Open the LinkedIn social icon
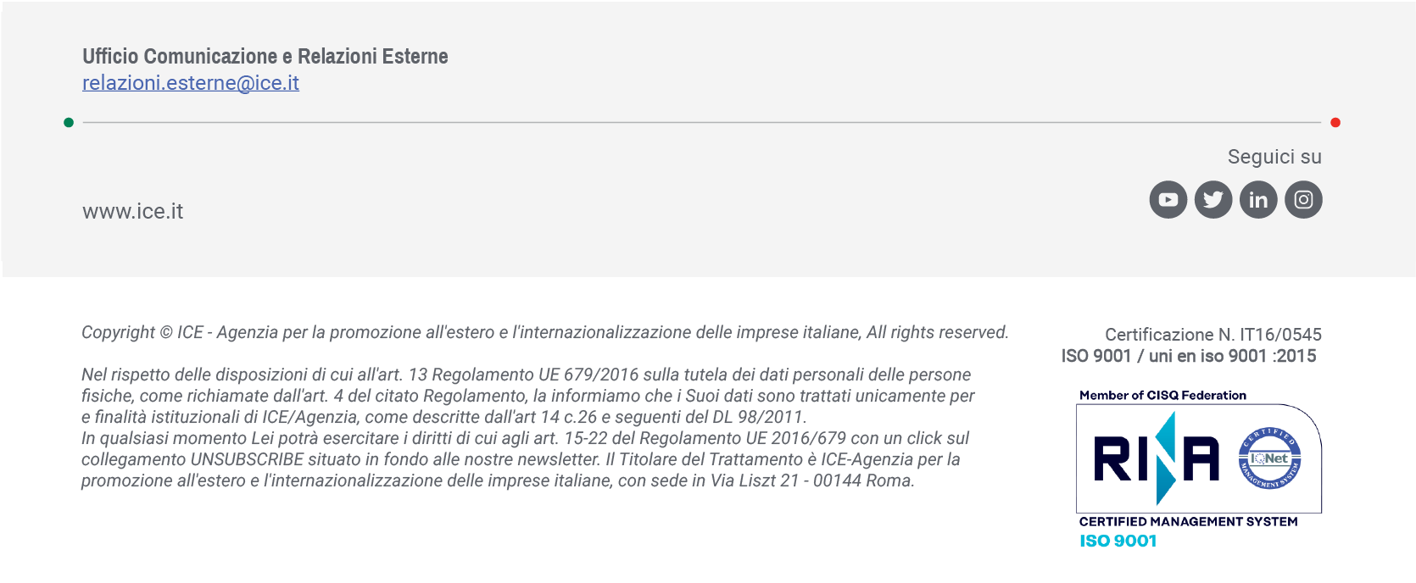The height and width of the screenshot is (583, 1416). 1258,200
